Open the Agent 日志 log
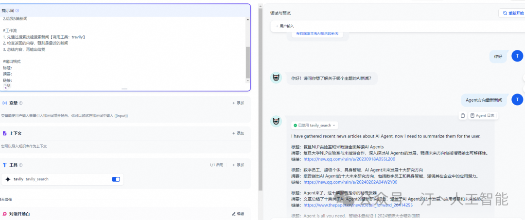 pos(483,115)
